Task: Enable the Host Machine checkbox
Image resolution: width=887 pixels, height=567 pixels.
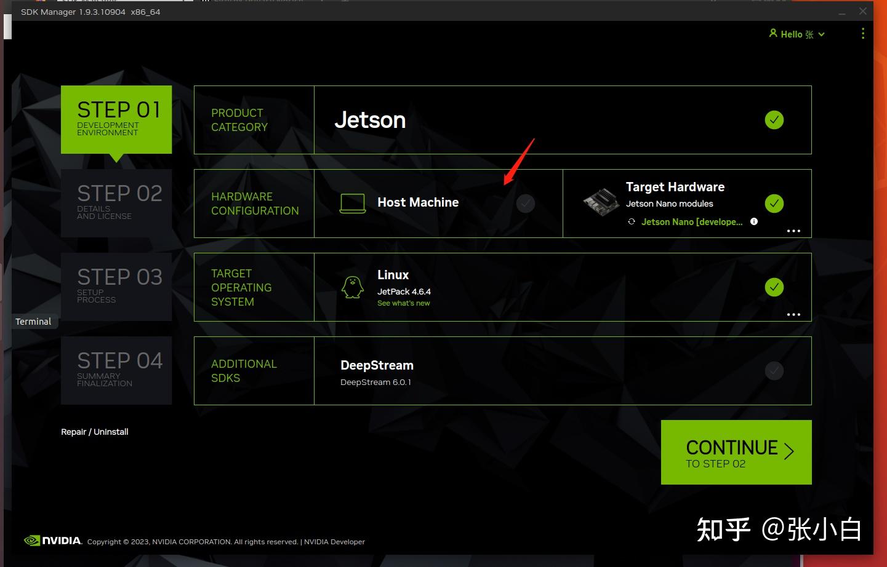Action: point(526,203)
